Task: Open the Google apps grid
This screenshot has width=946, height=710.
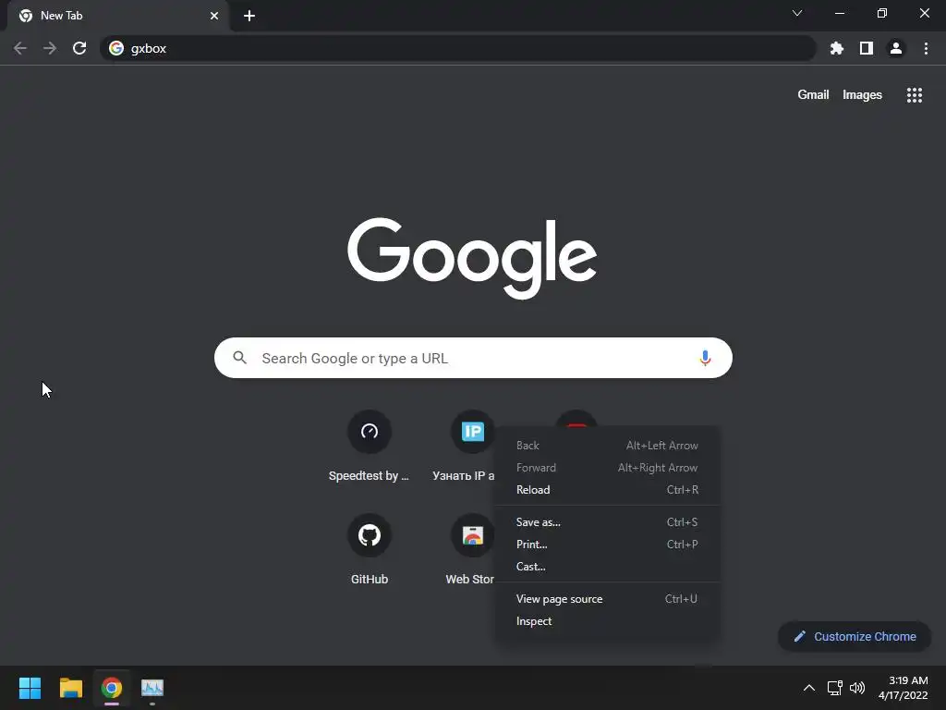Action: click(915, 95)
